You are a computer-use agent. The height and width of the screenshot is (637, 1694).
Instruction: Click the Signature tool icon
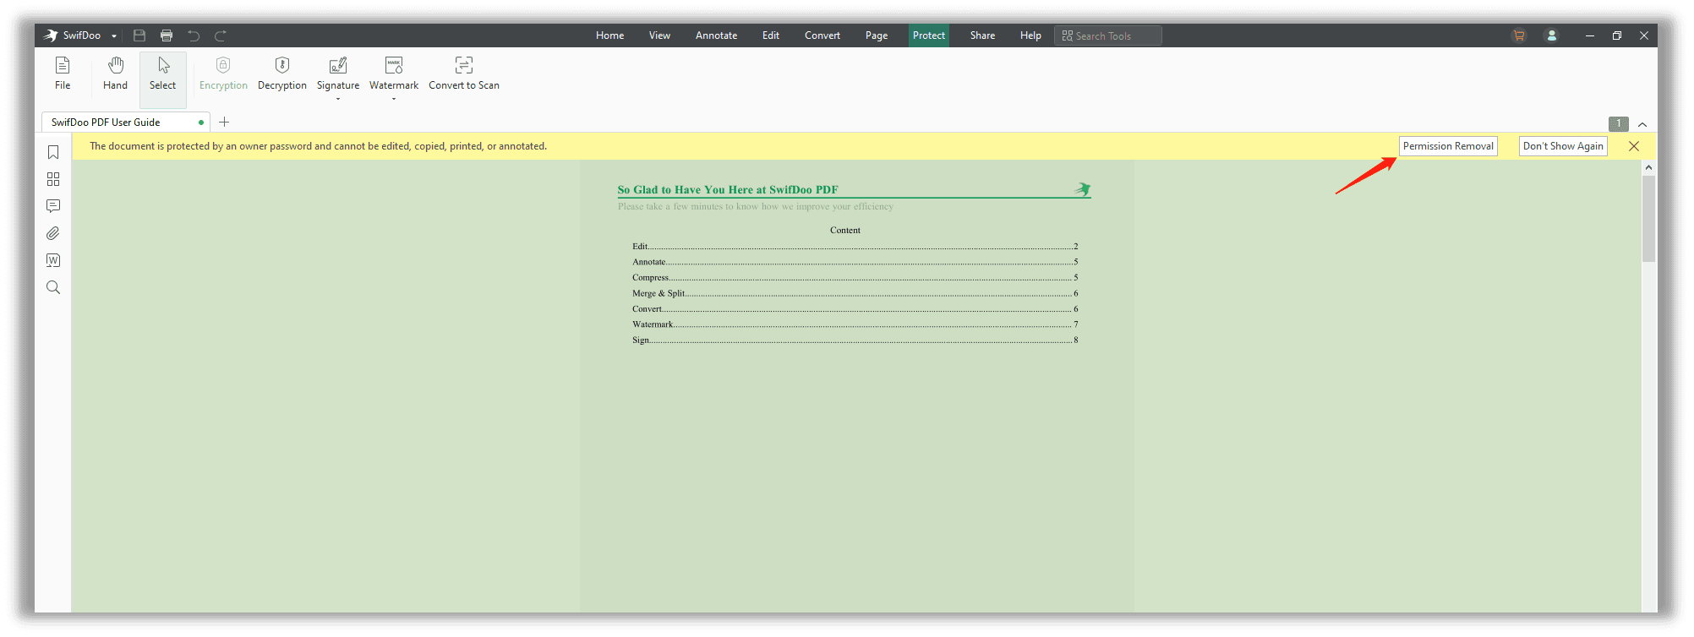(338, 66)
